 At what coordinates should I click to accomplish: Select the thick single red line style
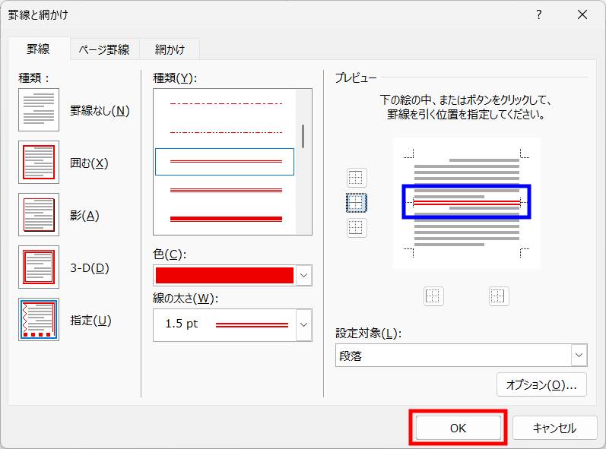click(x=226, y=218)
